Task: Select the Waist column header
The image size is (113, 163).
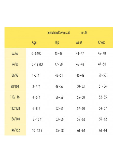Action: (79, 42)
